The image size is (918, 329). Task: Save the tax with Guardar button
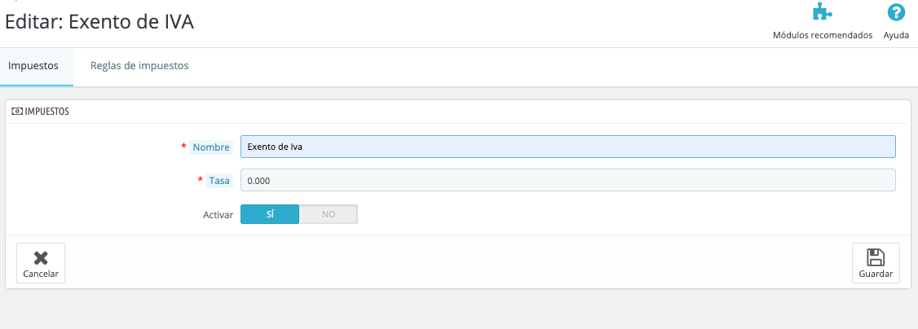click(876, 263)
